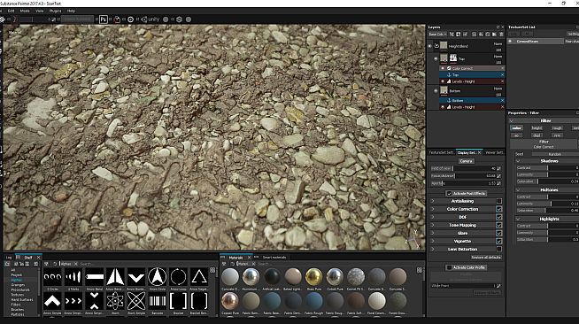Click the Substance S logo toolbar icon
This screenshot has width=579, height=324.
pyautogui.click(x=179, y=19)
